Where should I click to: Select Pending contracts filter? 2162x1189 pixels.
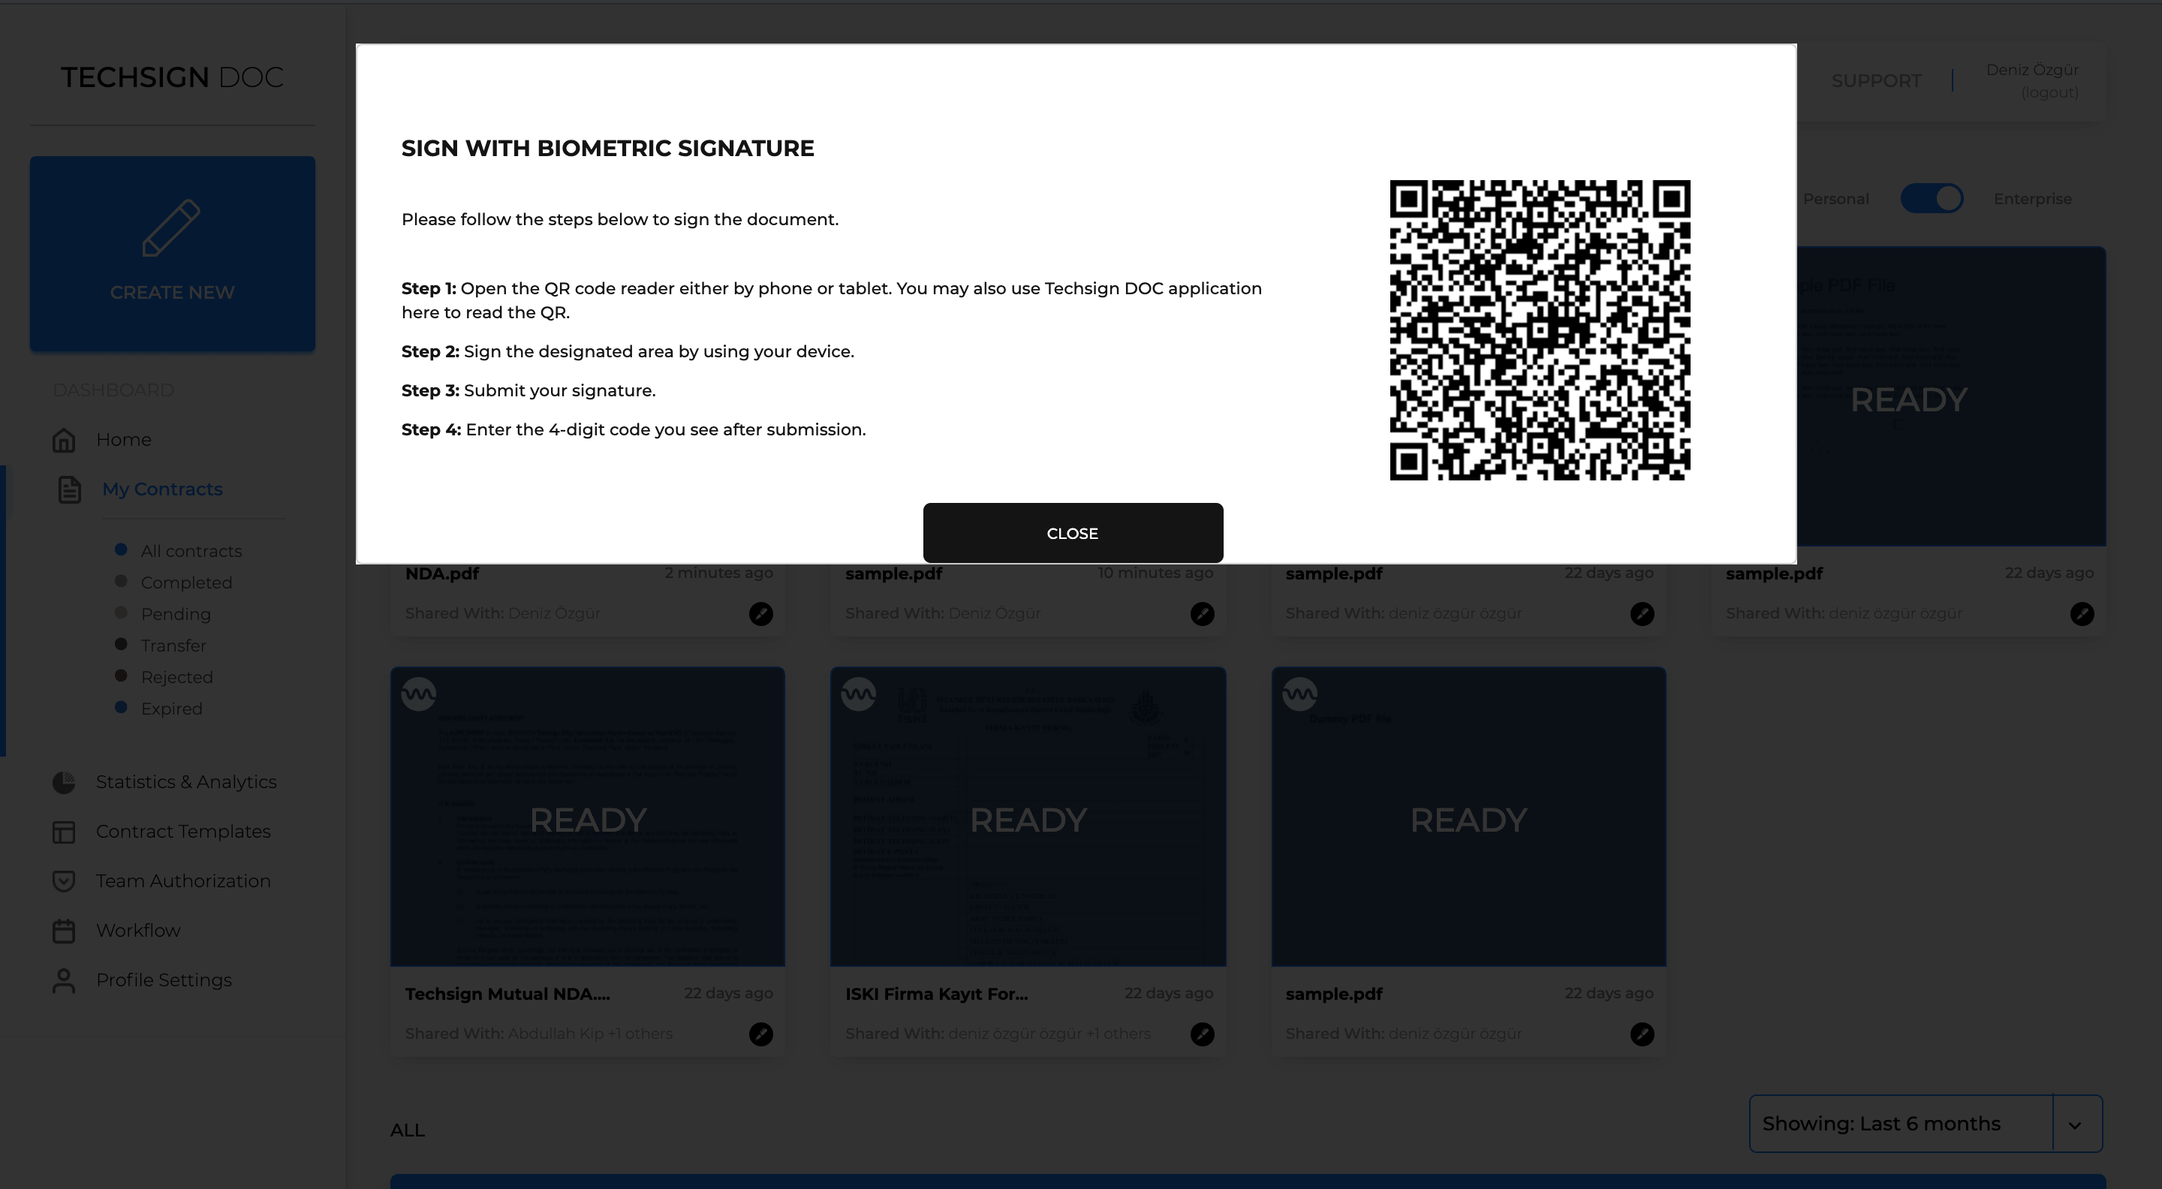[x=176, y=614]
